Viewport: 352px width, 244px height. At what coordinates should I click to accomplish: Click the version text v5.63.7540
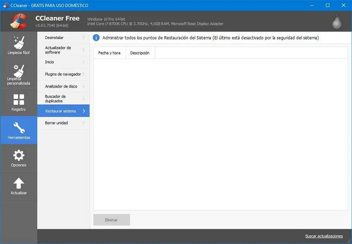pyautogui.click(x=52, y=25)
